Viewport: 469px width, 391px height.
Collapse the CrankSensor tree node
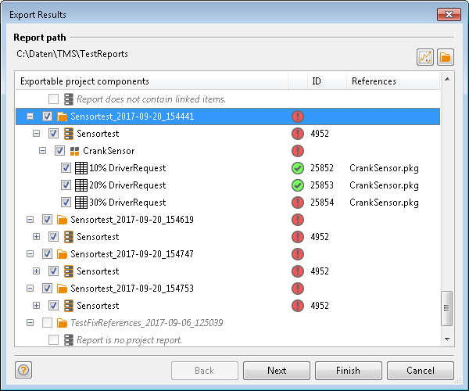pos(43,150)
